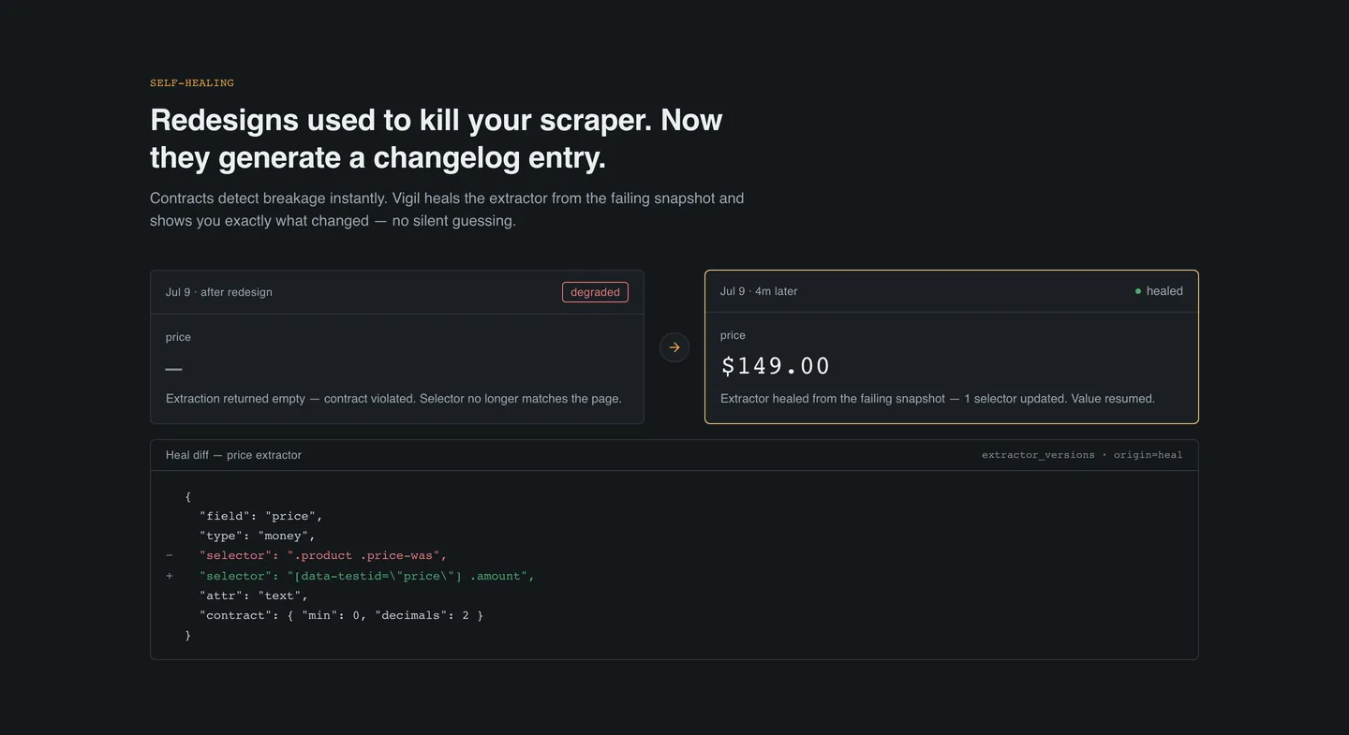Click the SELF-HEALING section label

(192, 83)
